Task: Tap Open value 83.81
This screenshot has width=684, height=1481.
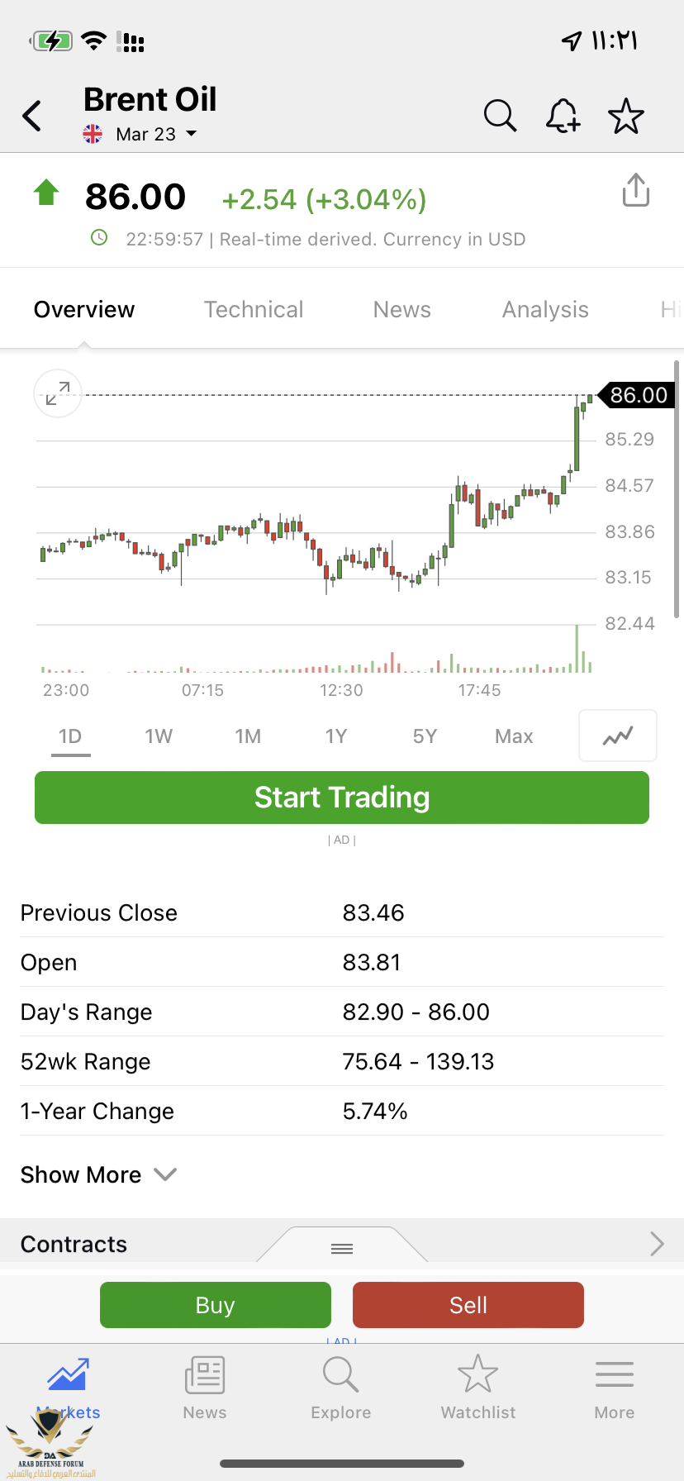Action: tap(372, 962)
